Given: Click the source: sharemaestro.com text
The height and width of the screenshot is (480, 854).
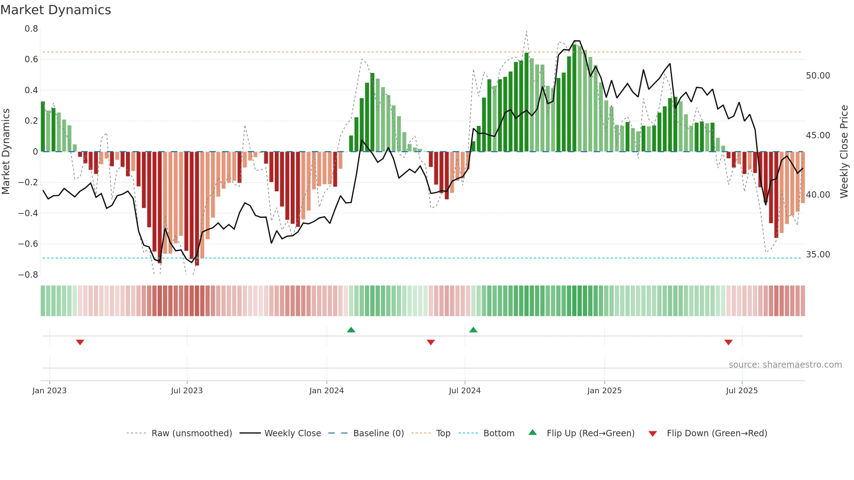Looking at the screenshot, I should 785,364.
